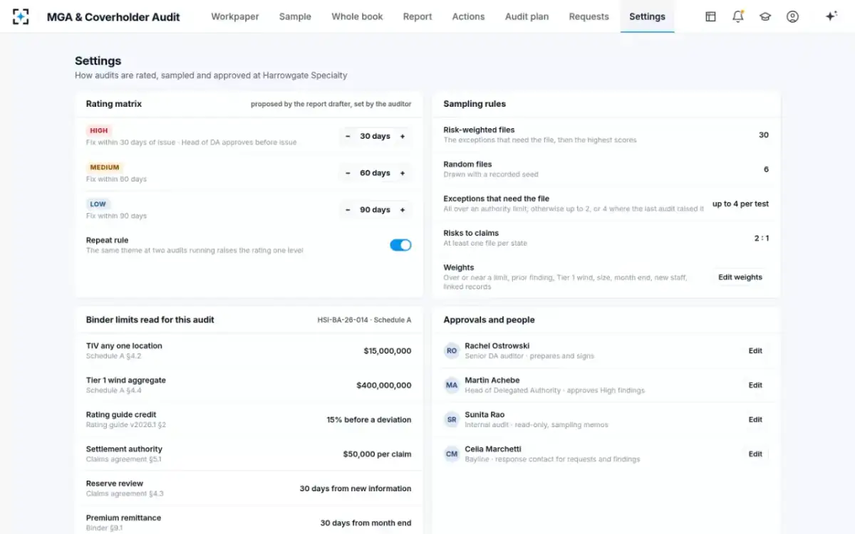Click the 'Tier 1 wind aggregate' label

pos(126,380)
